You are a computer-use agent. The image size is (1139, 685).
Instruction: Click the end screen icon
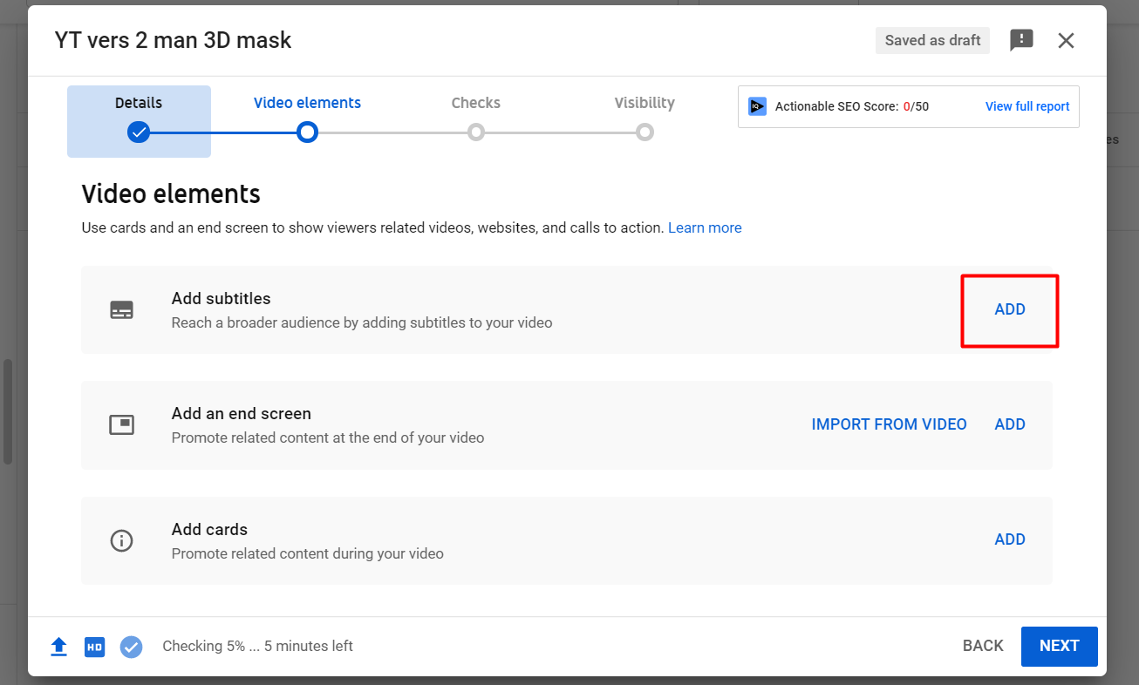[x=121, y=424]
